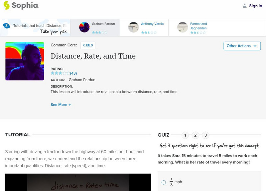
Task: Click the Sara travel quiz question text
Action: (207, 159)
